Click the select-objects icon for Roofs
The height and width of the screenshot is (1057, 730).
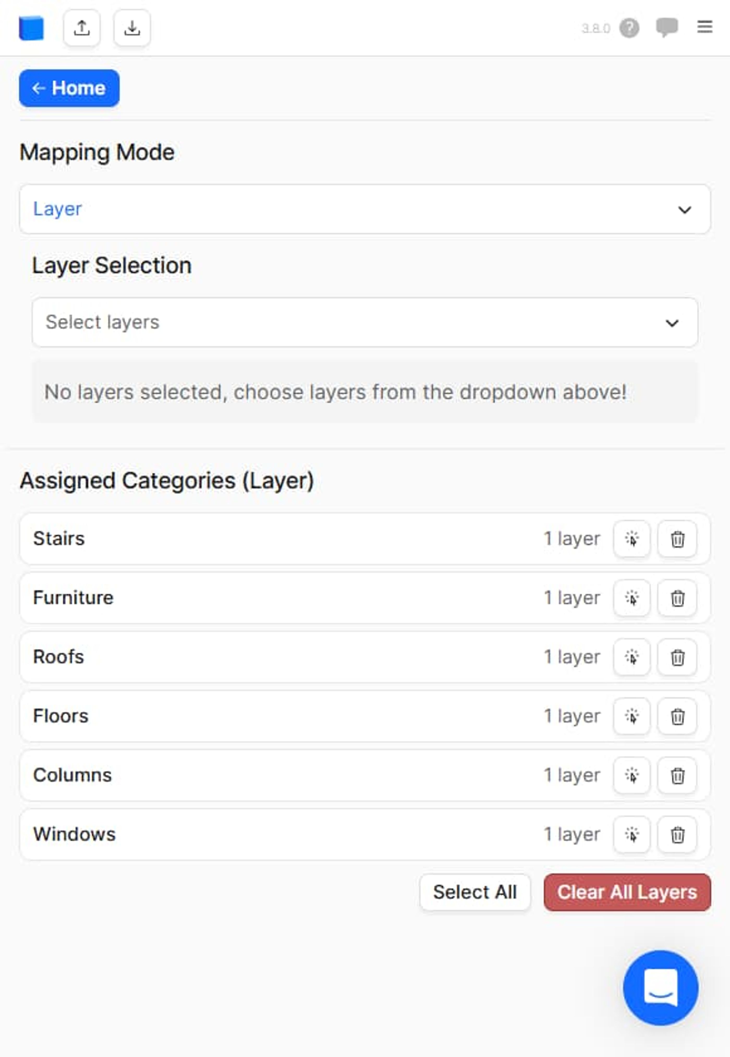click(x=632, y=657)
